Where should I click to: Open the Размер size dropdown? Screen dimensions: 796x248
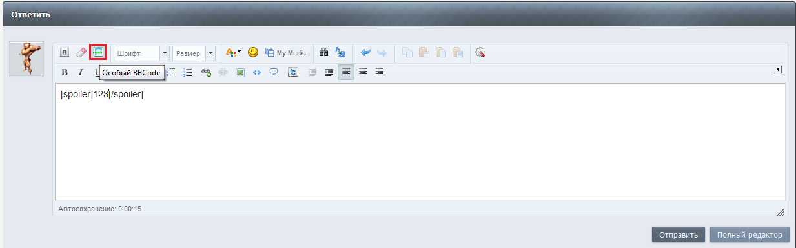tap(194, 53)
